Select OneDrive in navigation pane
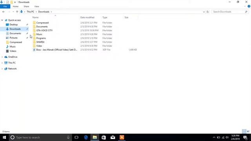The width and height of the screenshot is (251, 141). (13, 57)
